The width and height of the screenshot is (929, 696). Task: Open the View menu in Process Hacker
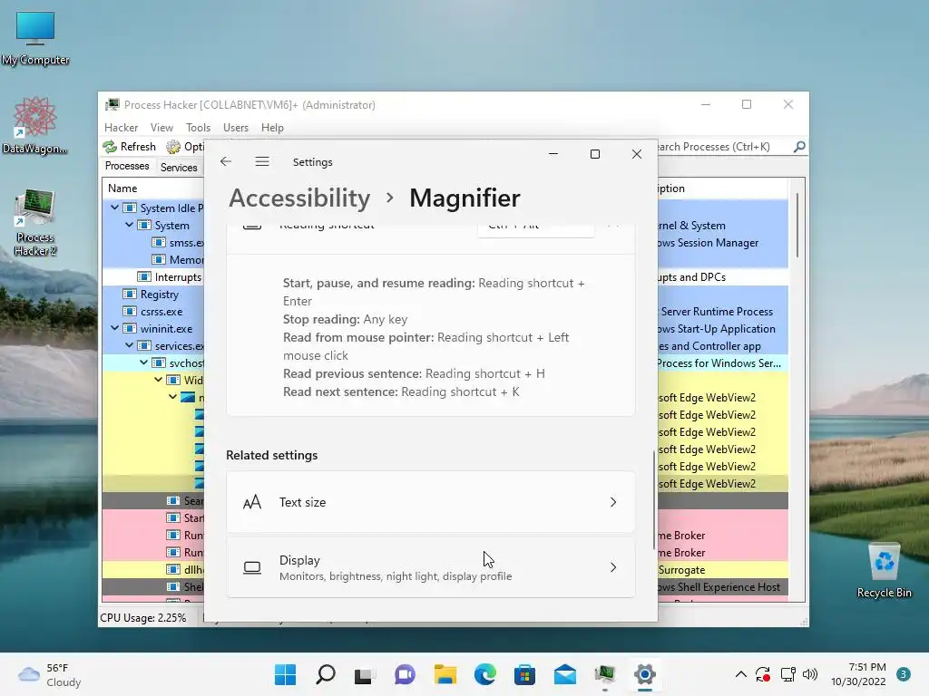tap(161, 127)
